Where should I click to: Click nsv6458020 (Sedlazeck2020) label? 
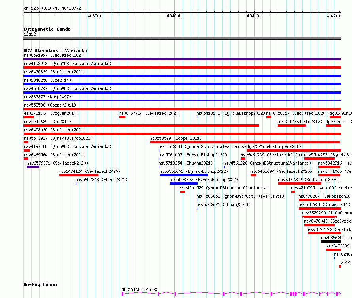click(55, 130)
